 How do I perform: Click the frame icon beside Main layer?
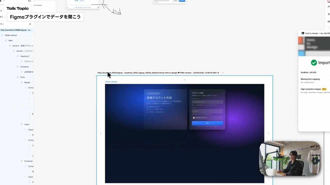(x=6, y=41)
